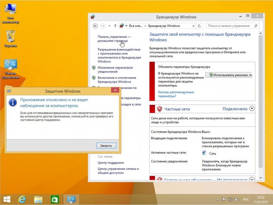Click the Обновить параметры брандмауэра heading

(184, 67)
